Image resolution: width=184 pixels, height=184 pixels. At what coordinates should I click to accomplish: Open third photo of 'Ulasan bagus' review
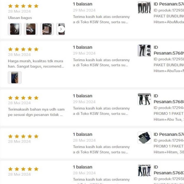pyautogui.click(x=47, y=29)
